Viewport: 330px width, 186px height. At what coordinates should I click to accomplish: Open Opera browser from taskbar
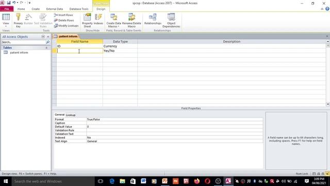click(207, 181)
